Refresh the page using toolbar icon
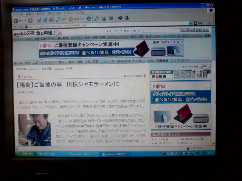242x181 pixels. click(x=45, y=20)
